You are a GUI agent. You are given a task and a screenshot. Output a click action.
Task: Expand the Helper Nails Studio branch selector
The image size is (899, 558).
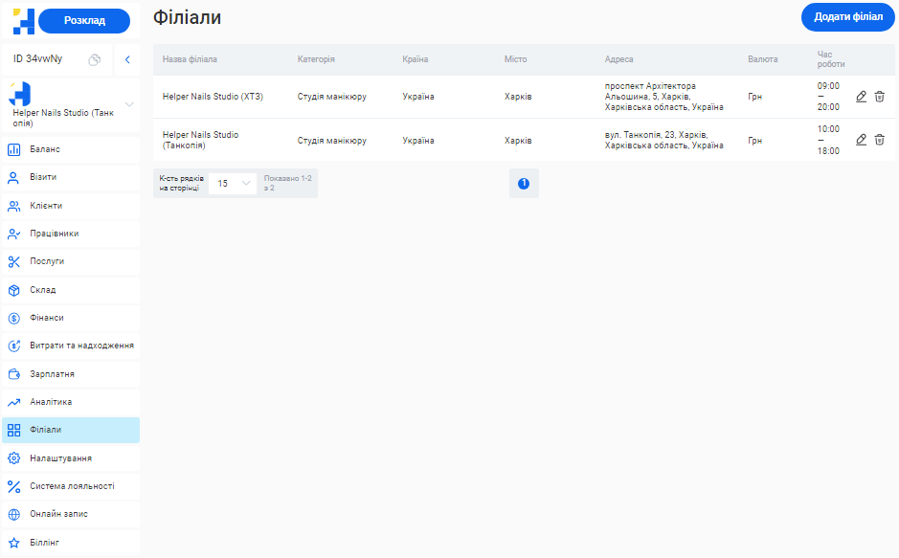tap(129, 103)
